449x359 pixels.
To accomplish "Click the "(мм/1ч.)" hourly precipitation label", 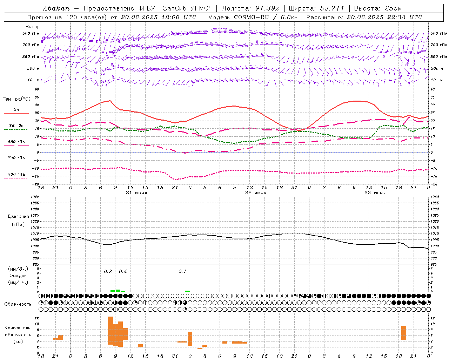I will (18, 282).
